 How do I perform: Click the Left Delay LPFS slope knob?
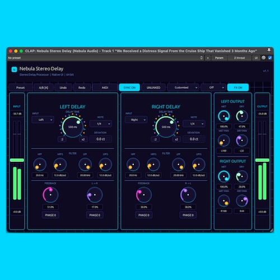click(x=105, y=165)
